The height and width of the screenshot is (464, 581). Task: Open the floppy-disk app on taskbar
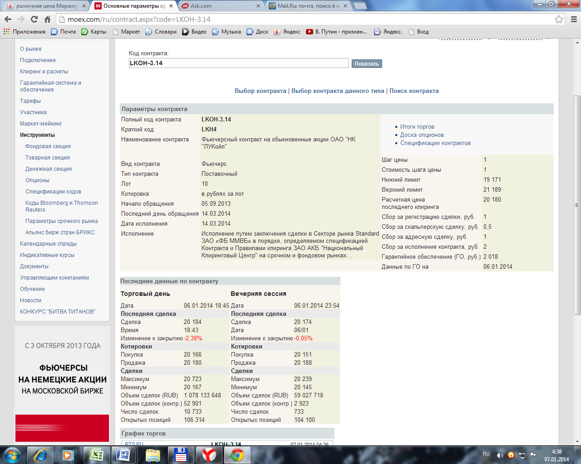pyautogui.click(x=181, y=455)
